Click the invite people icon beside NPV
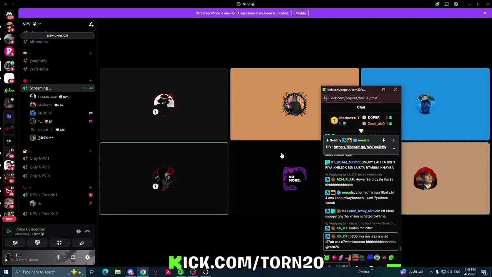 pyautogui.click(x=91, y=24)
